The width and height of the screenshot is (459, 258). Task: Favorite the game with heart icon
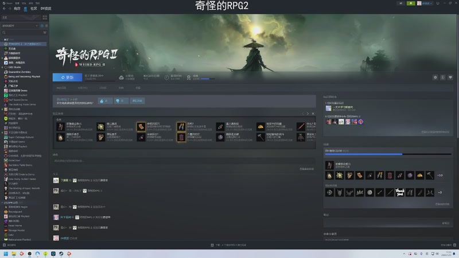450,77
